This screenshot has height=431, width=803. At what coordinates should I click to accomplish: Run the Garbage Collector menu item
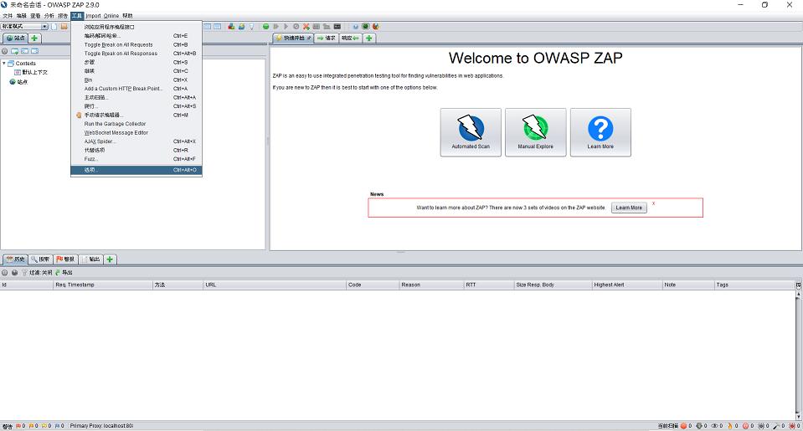pos(136,124)
